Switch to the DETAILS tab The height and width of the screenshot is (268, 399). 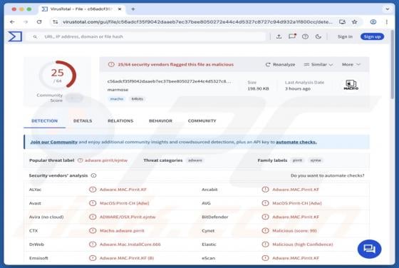coord(83,121)
